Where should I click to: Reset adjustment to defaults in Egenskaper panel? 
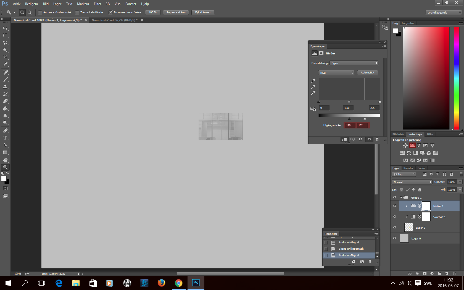(360, 139)
